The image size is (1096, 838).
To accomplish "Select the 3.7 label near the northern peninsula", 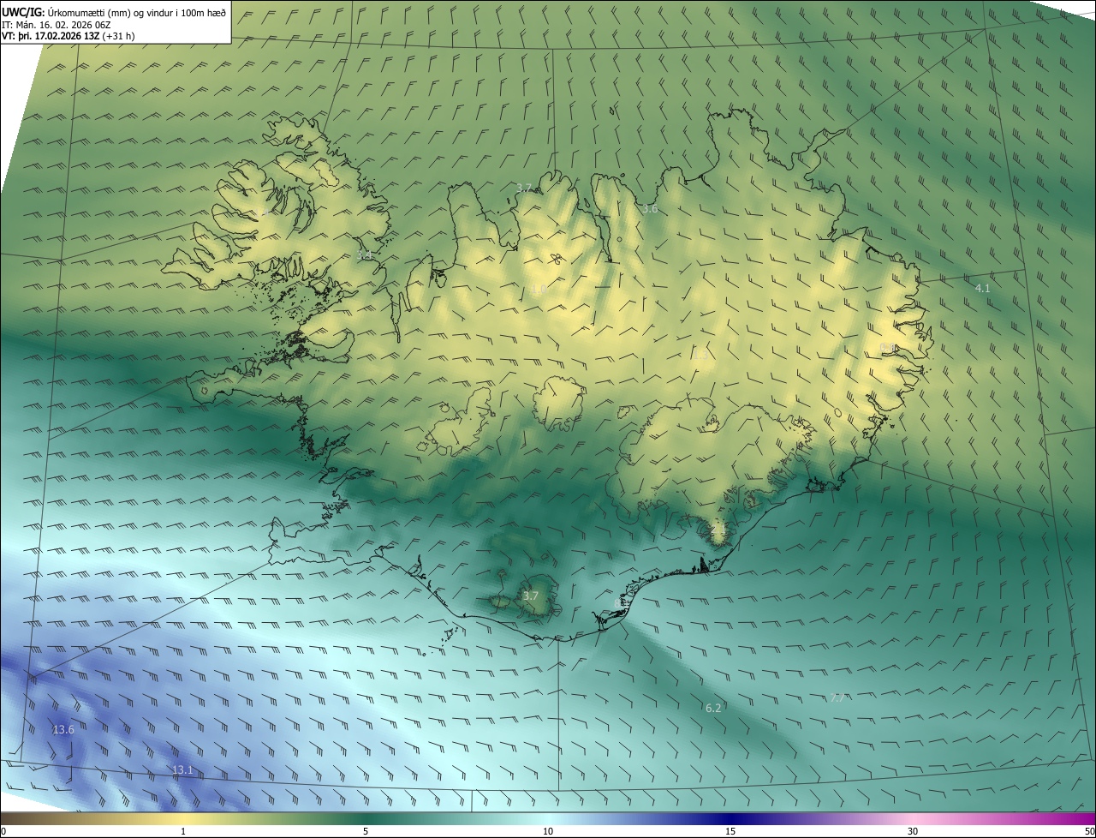I will click(524, 188).
